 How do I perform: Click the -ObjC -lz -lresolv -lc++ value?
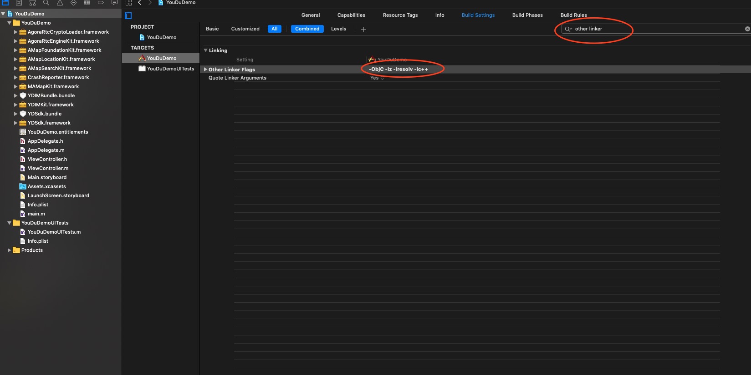point(398,69)
